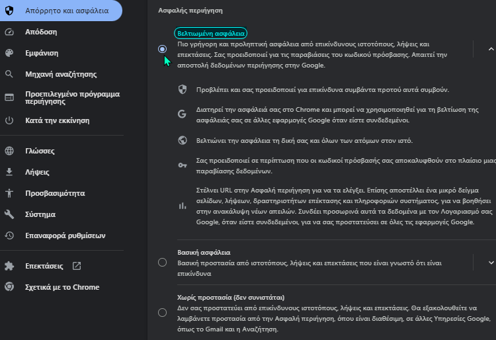The width and height of the screenshot is (496, 340).
Task: Select the Βασική ασφάλεια radio button
Action: (162, 263)
